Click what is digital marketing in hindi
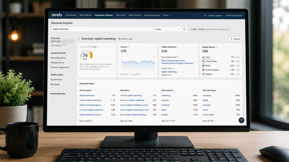Screen dimensions: 289x162 [x=134, y=110]
